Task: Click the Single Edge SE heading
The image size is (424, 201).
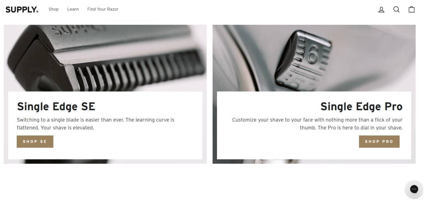Action: coord(56,107)
